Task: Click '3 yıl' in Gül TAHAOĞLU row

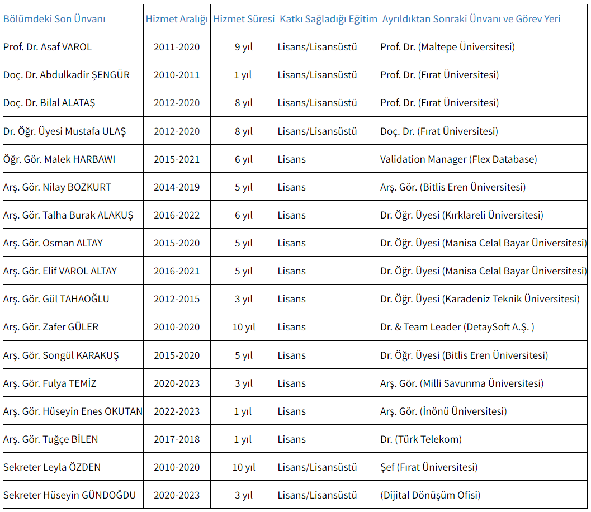Action: [x=244, y=299]
